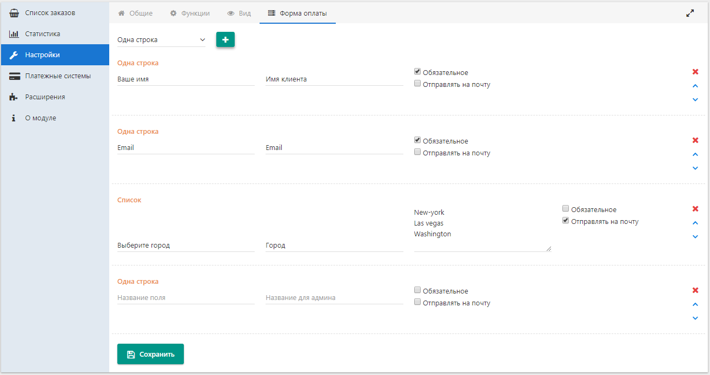
Task: Delete the Email field row
Action: [695, 140]
